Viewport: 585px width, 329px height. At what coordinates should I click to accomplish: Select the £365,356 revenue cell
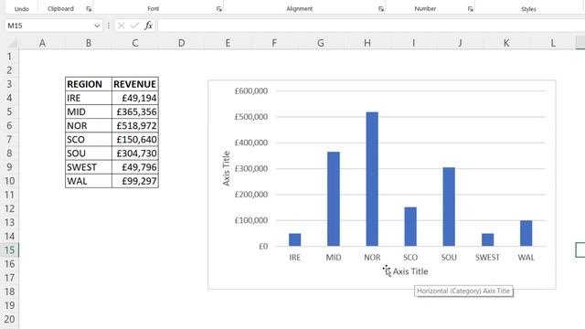(x=135, y=111)
